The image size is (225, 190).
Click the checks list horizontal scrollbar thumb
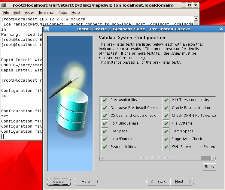tap(153, 158)
